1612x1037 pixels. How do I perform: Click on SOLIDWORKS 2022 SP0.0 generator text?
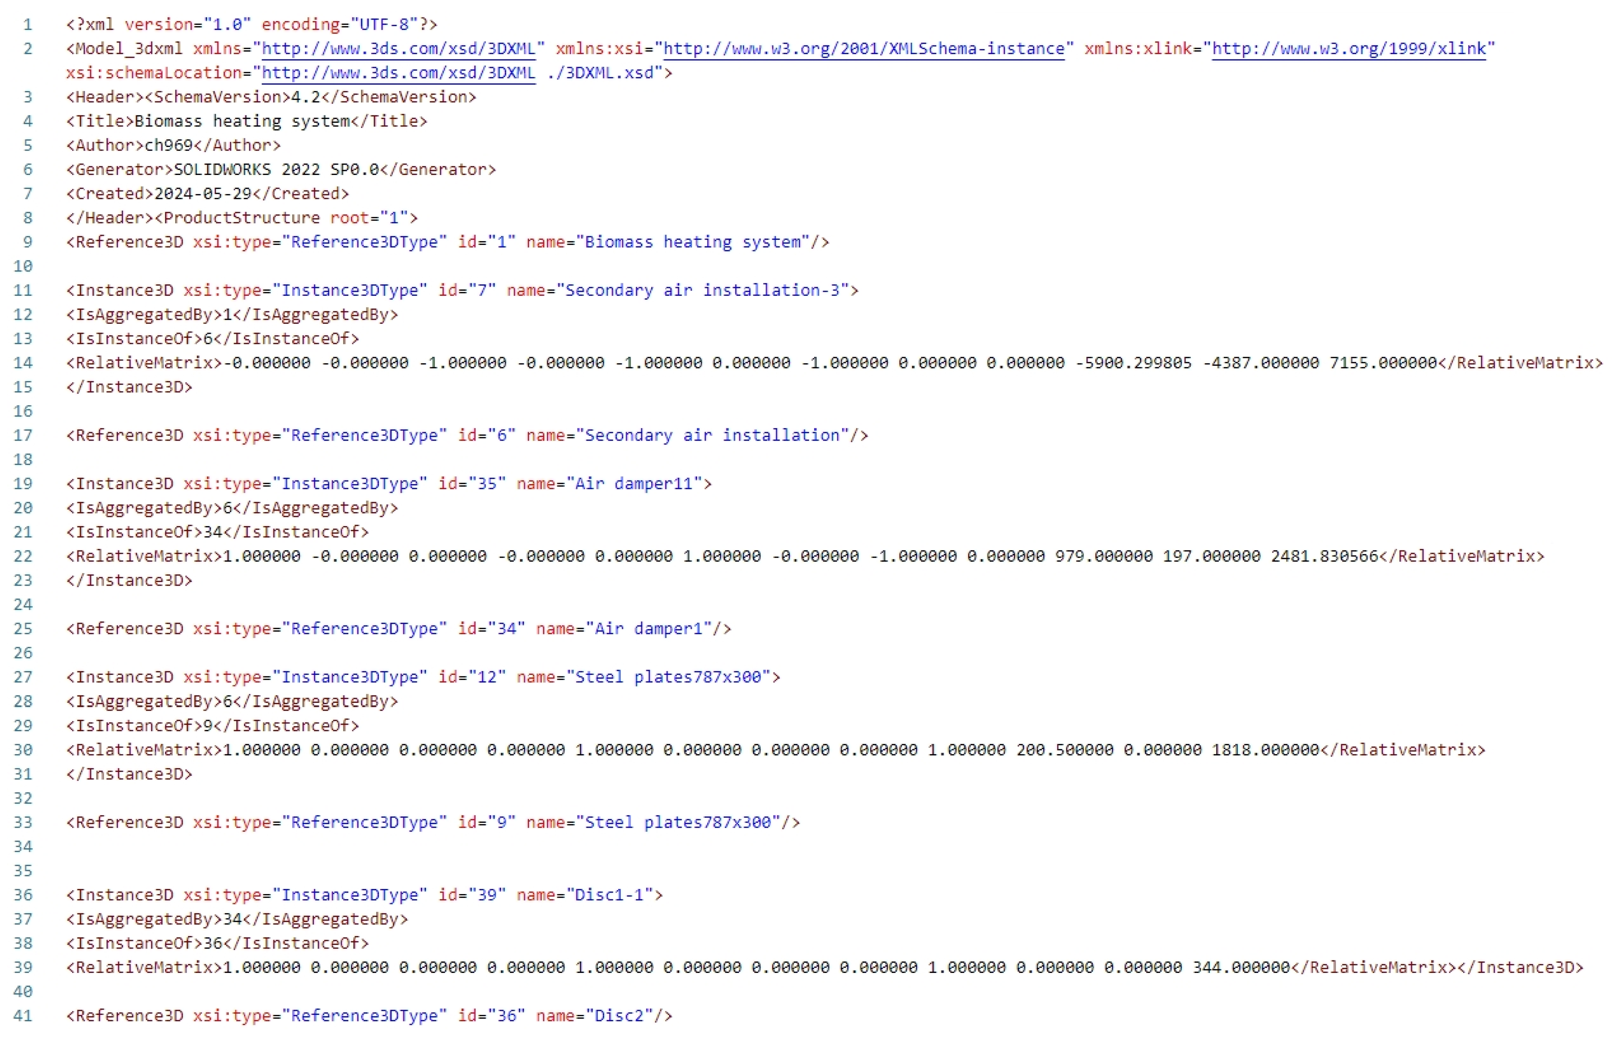276,170
